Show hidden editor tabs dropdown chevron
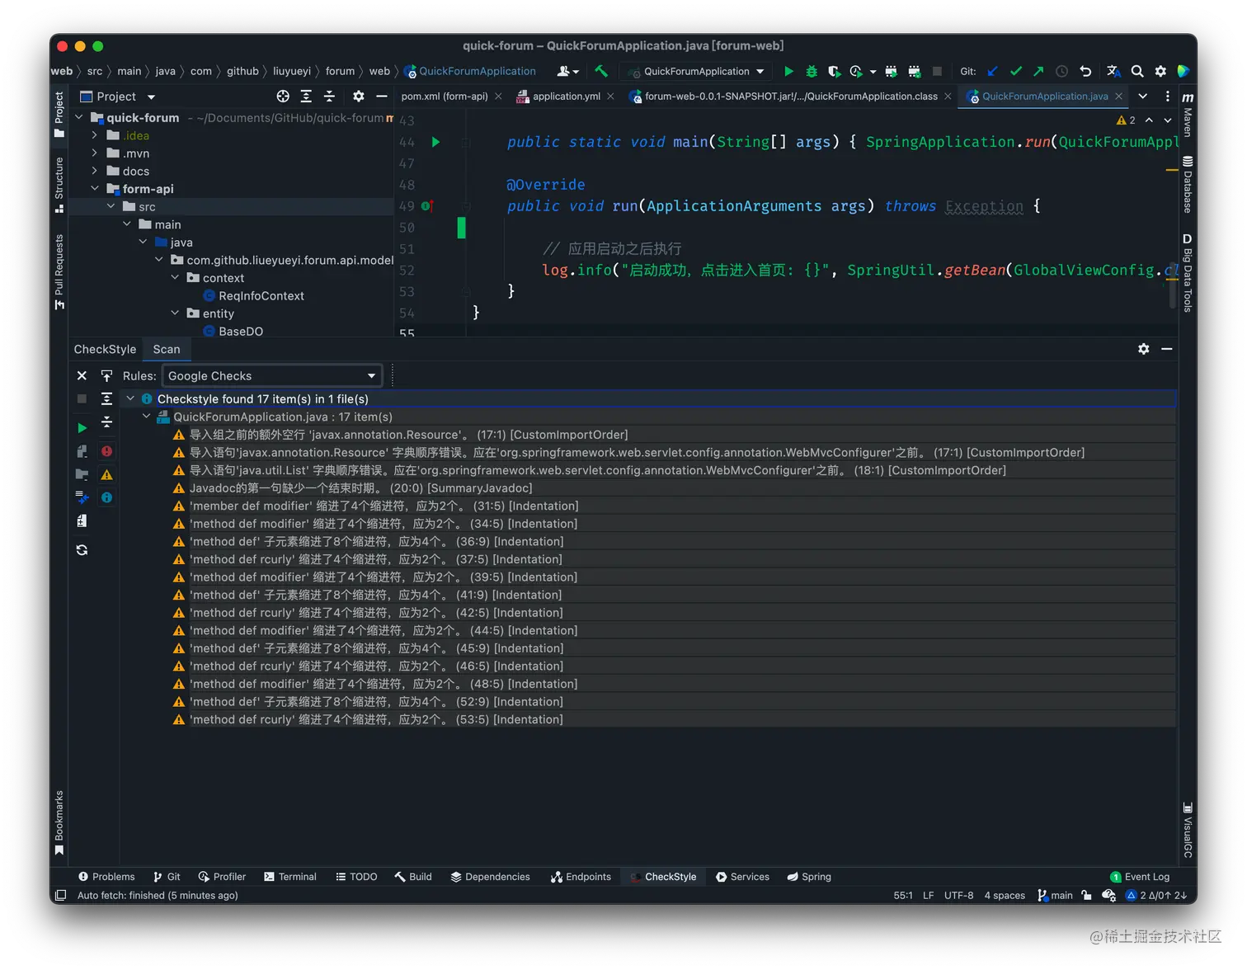 tap(1143, 97)
